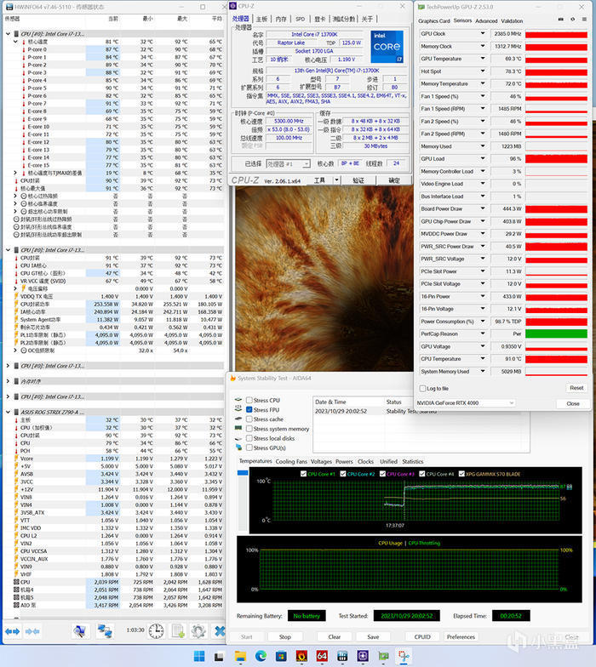The width and height of the screenshot is (596, 667).
Task: Open the Hot Spot sensor dropdown arrow
Action: (x=483, y=71)
